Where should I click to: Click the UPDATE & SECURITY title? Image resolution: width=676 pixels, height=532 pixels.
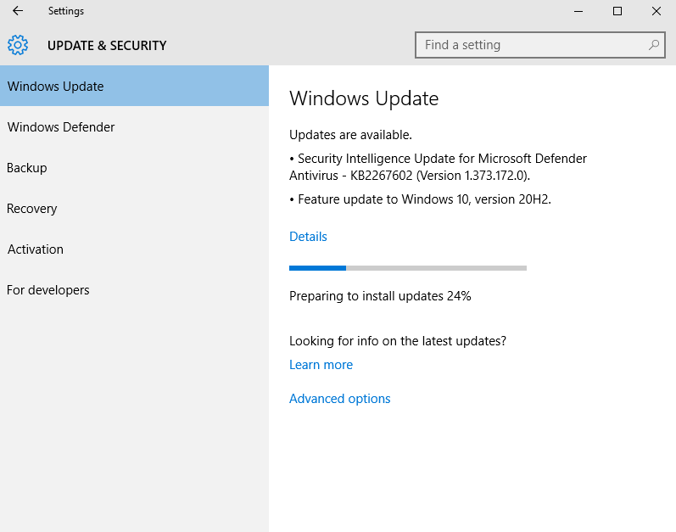click(107, 45)
